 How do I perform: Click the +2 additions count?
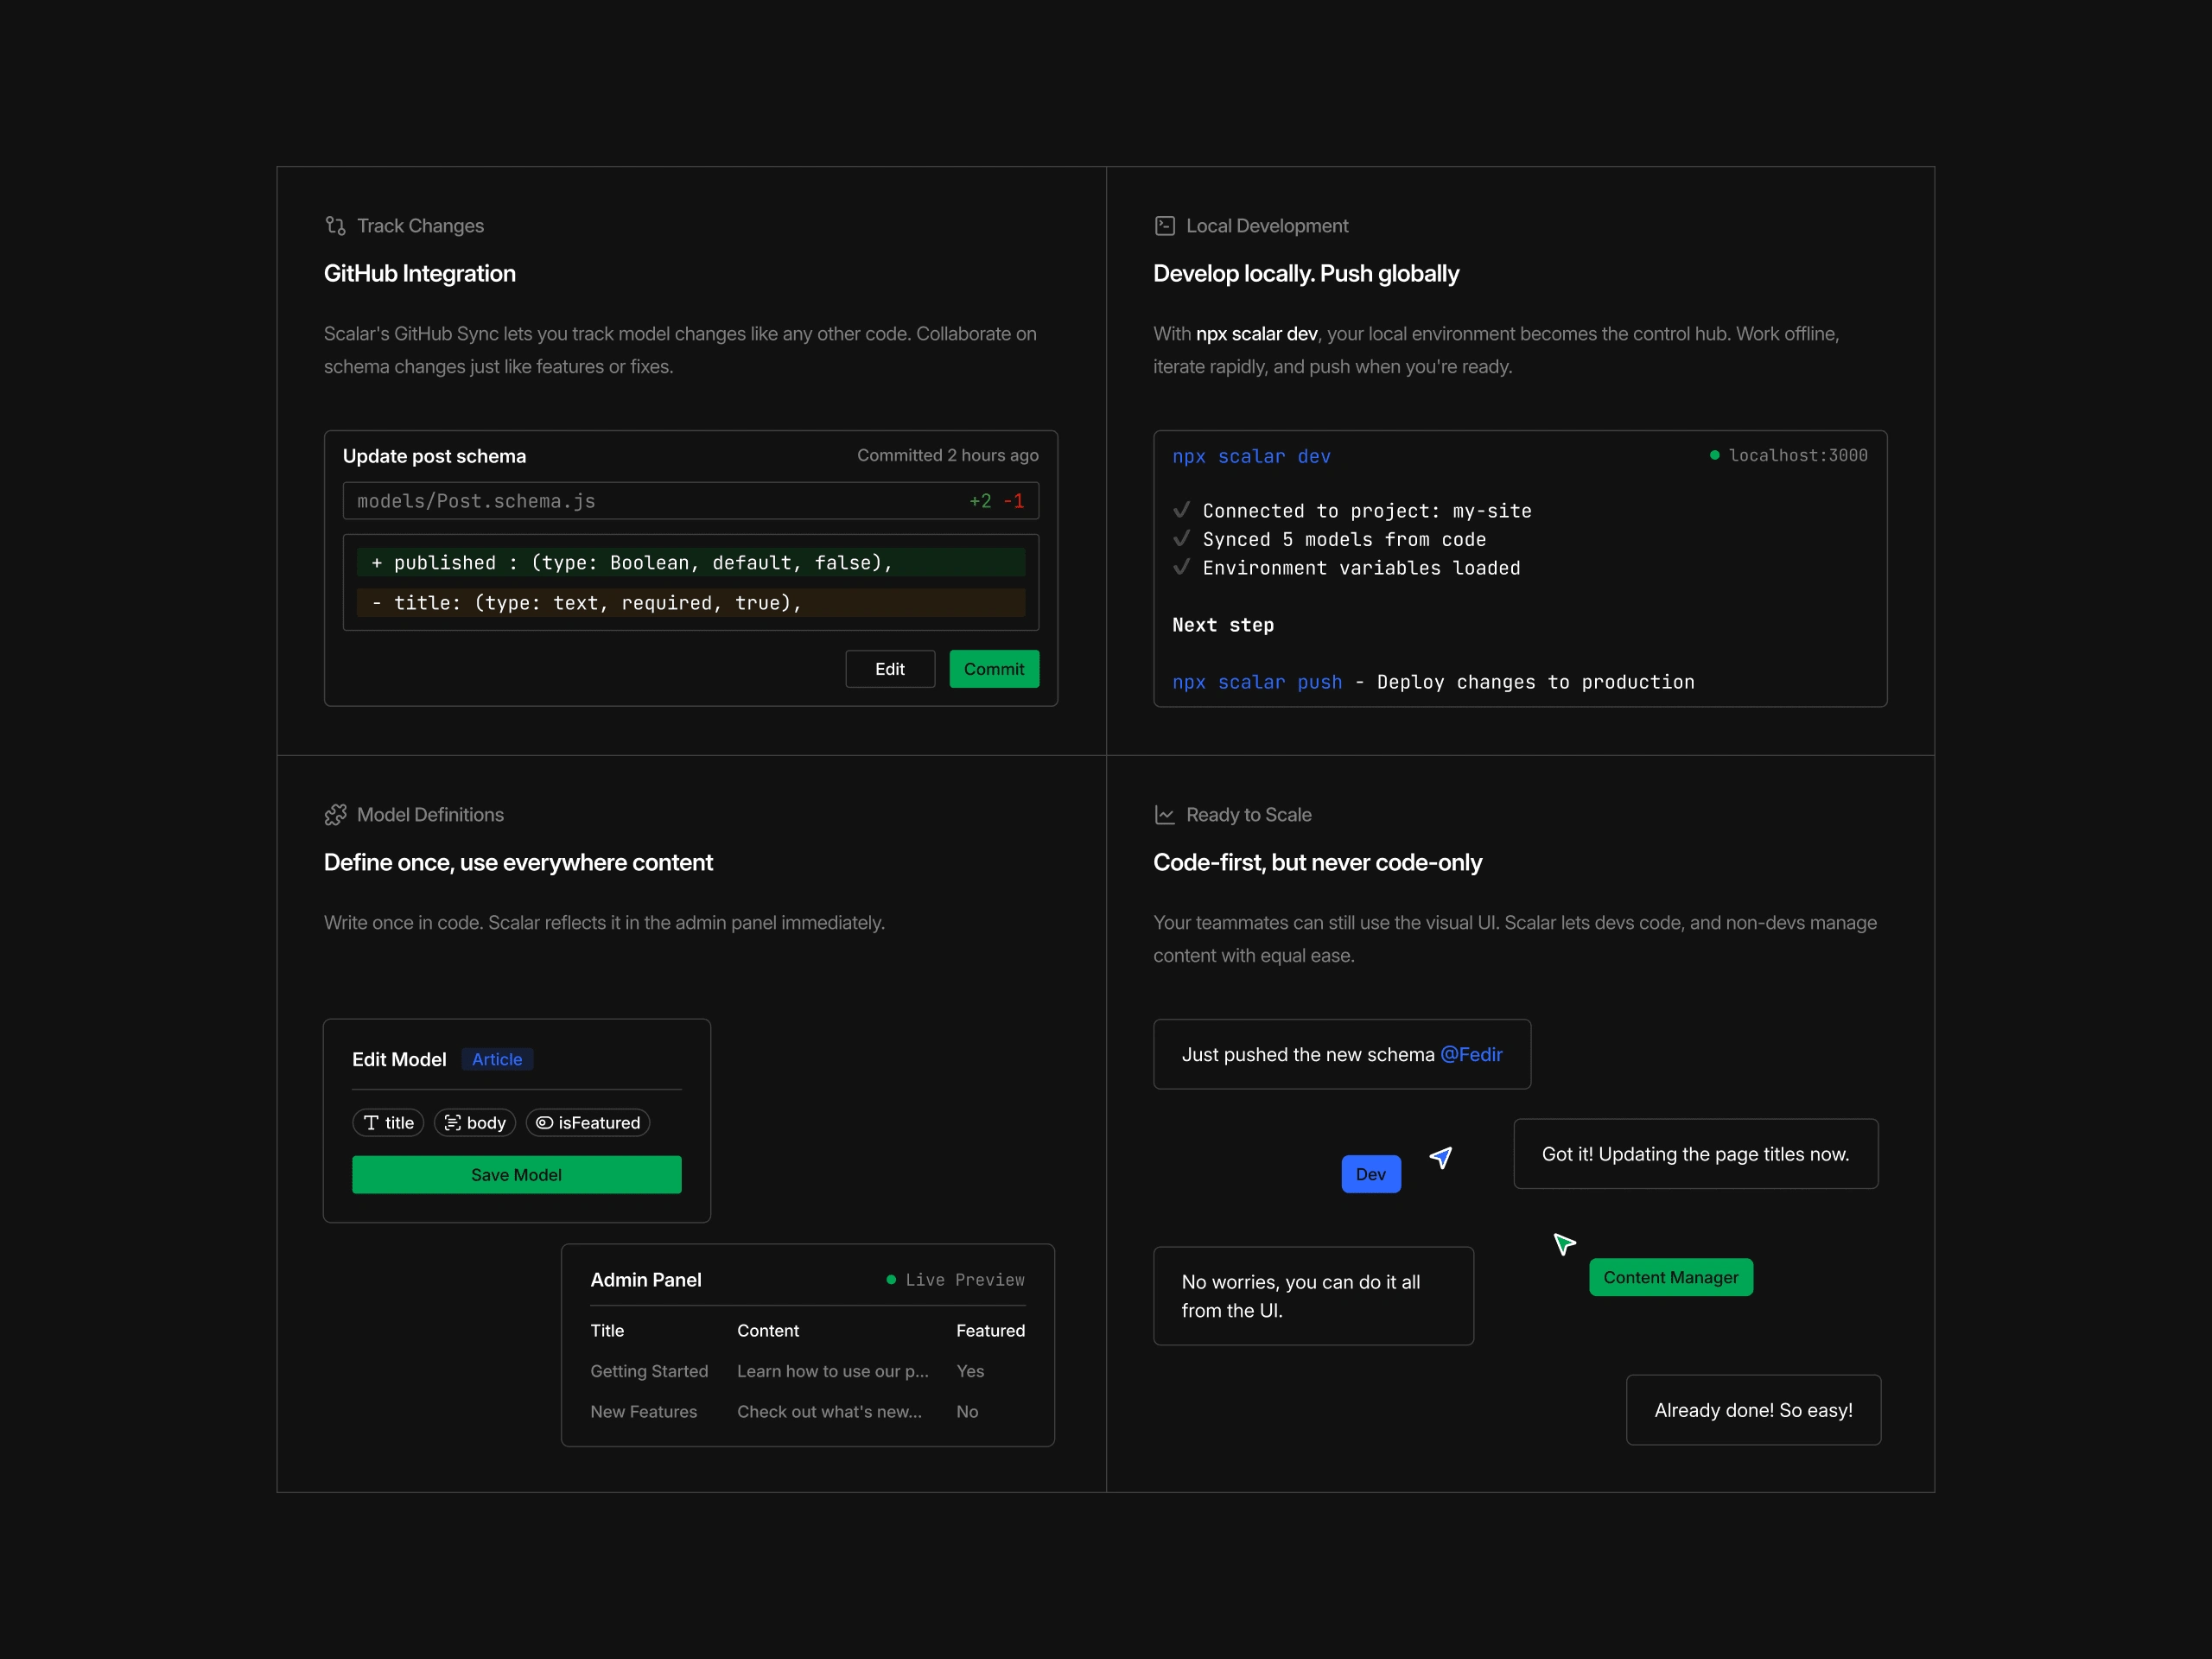[x=980, y=501]
